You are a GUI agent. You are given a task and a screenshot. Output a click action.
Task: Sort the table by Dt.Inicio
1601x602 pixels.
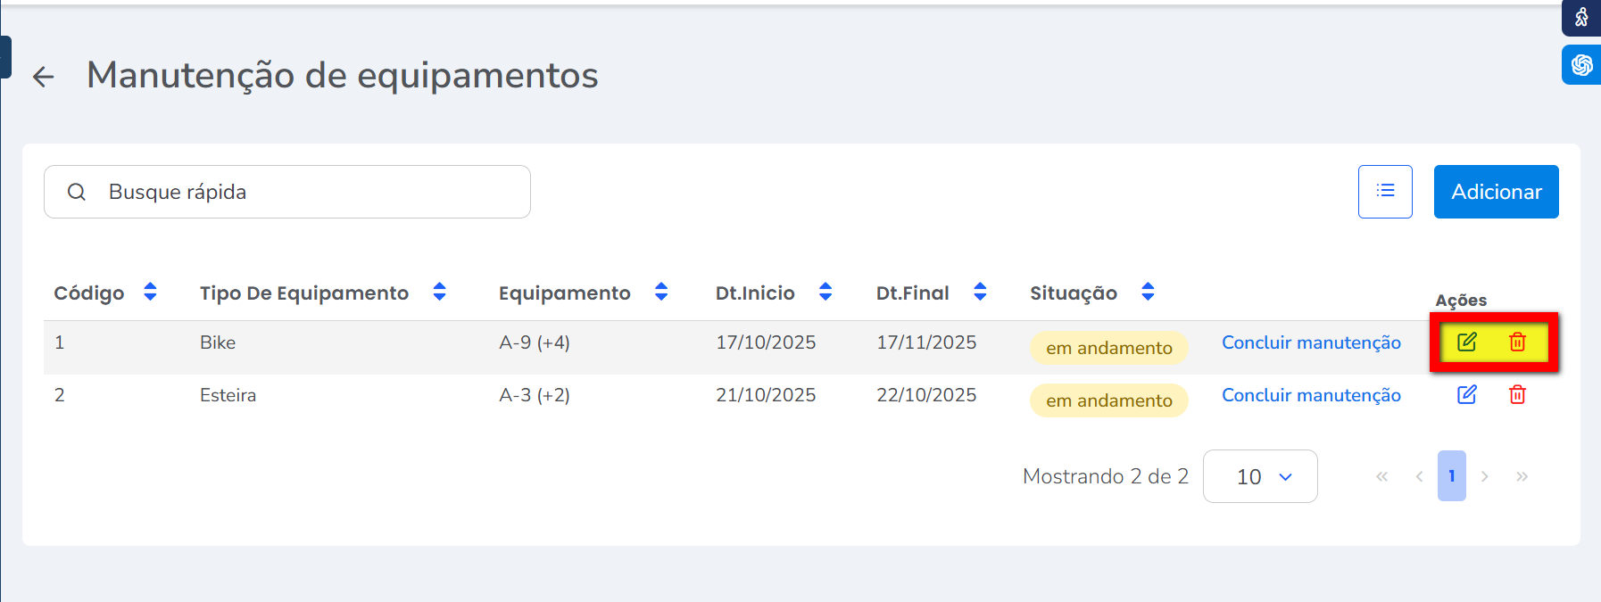point(825,292)
